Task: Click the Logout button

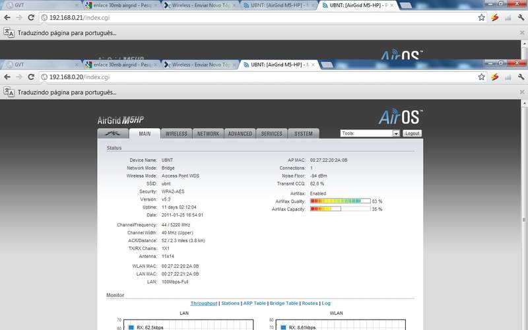Action: click(412, 133)
